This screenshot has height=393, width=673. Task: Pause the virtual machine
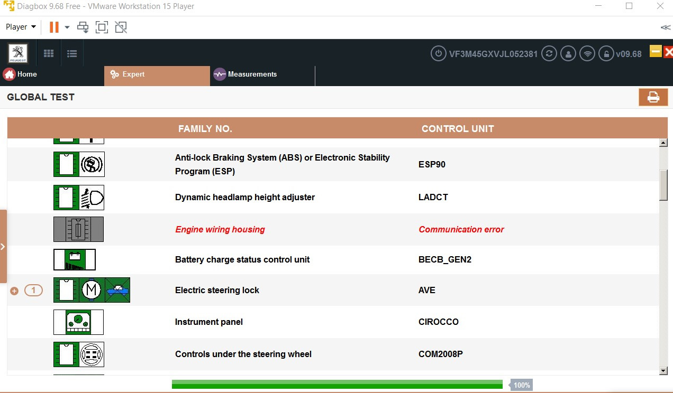click(x=54, y=27)
